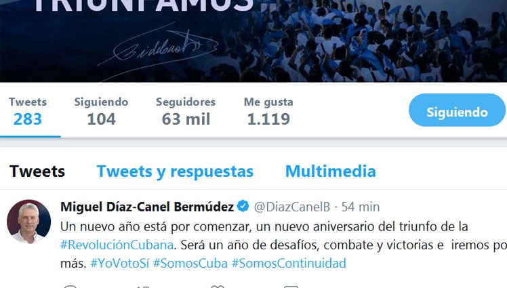This screenshot has width=507, height=288.
Task: Open Miguel Díaz-Canel's profile avatar
Action: point(28,222)
